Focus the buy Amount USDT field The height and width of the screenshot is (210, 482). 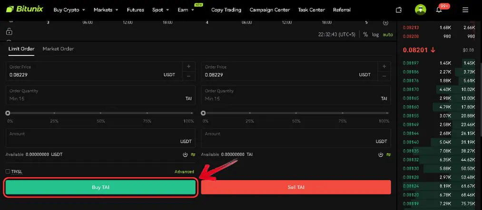click(x=100, y=138)
